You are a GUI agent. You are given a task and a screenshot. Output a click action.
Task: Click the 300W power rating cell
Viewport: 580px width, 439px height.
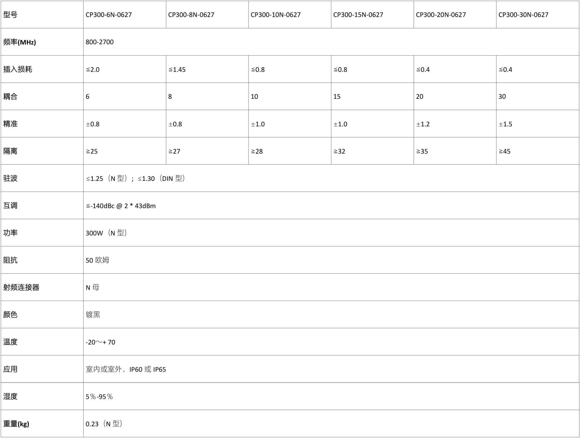tap(331, 233)
